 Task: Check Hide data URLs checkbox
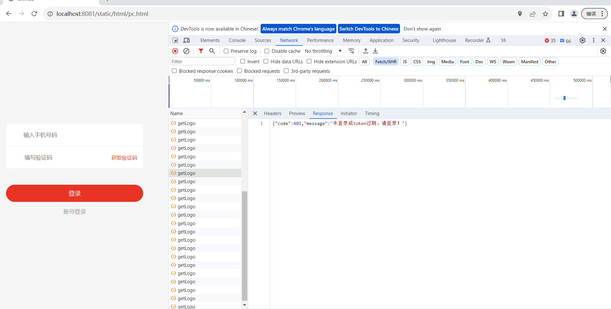(x=266, y=61)
